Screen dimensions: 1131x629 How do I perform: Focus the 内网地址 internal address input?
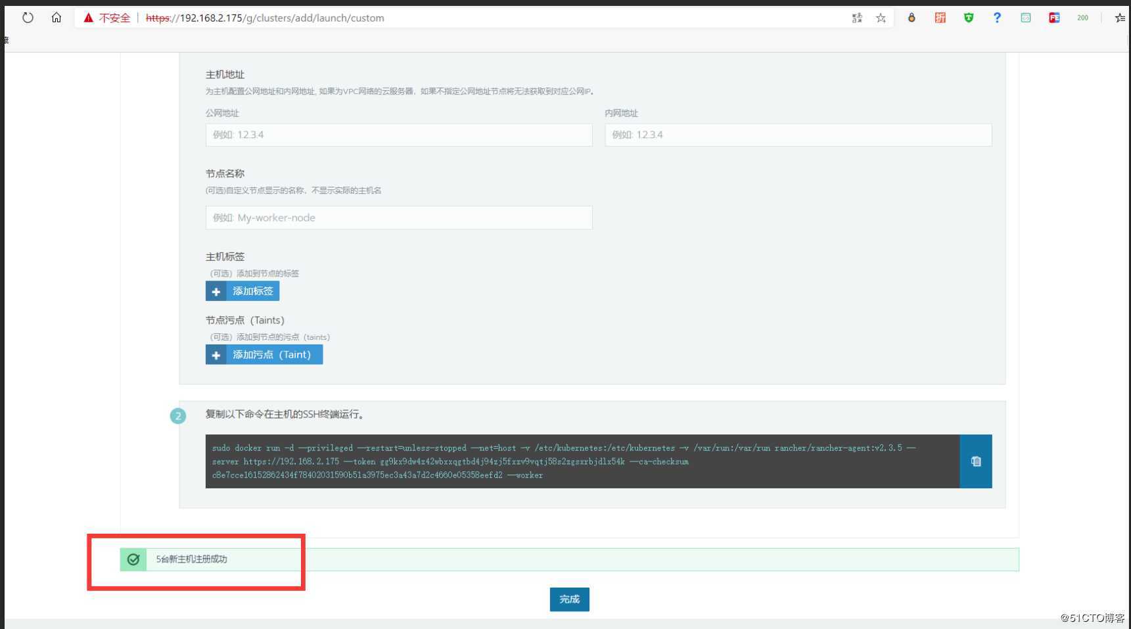(798, 135)
